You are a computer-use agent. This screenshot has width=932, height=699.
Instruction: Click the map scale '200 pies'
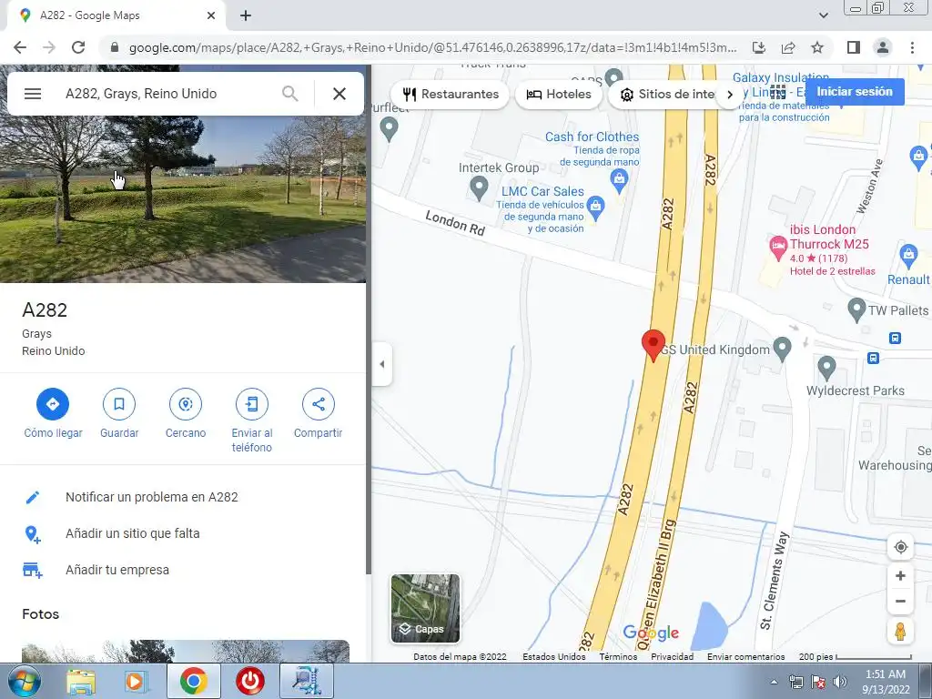click(856, 657)
